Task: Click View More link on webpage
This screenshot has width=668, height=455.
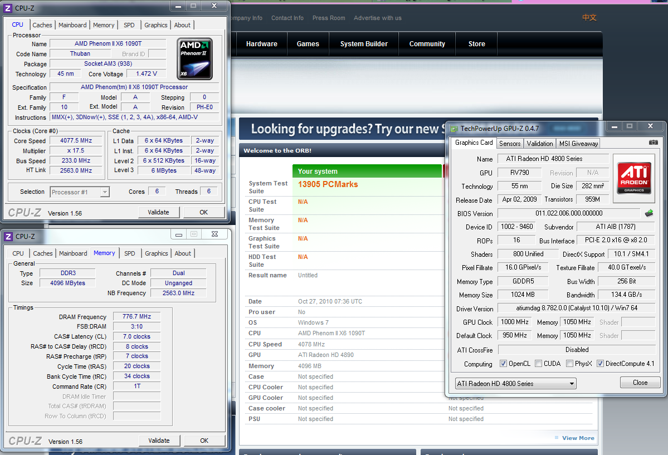Action: 578,438
